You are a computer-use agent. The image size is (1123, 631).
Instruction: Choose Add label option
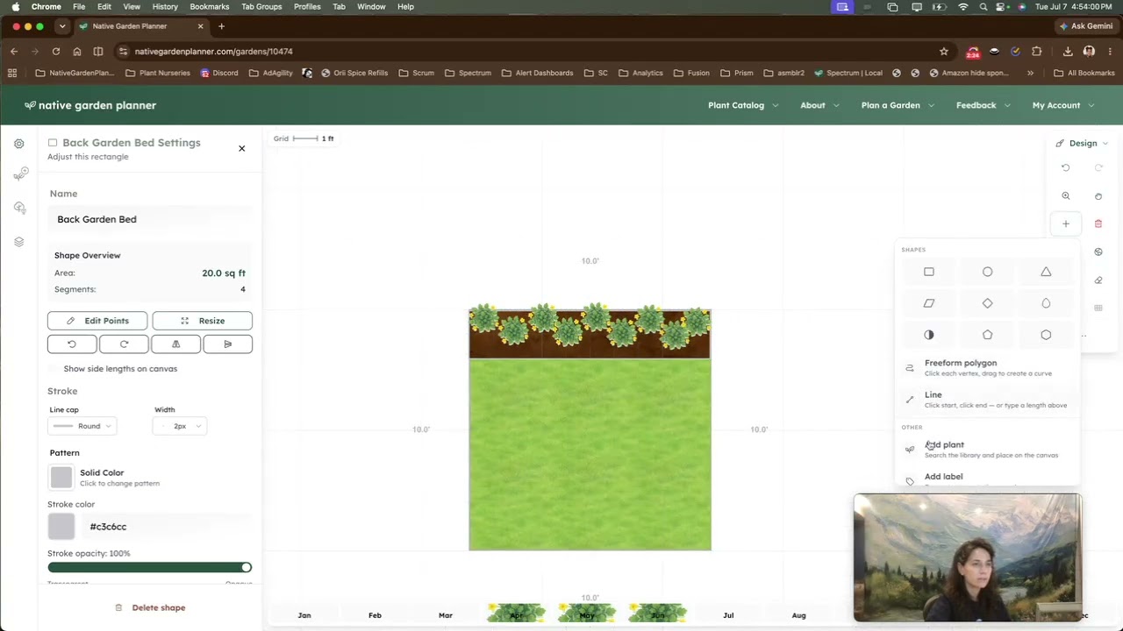[x=987, y=479]
